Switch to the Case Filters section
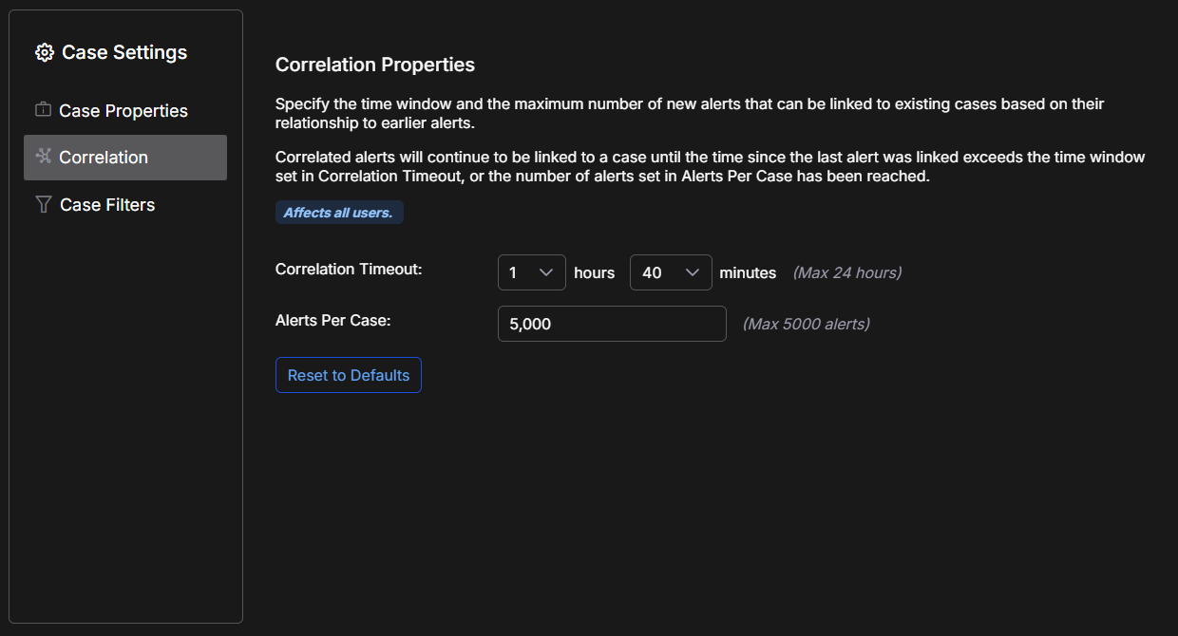Image resolution: width=1178 pixels, height=636 pixels. tap(104, 204)
